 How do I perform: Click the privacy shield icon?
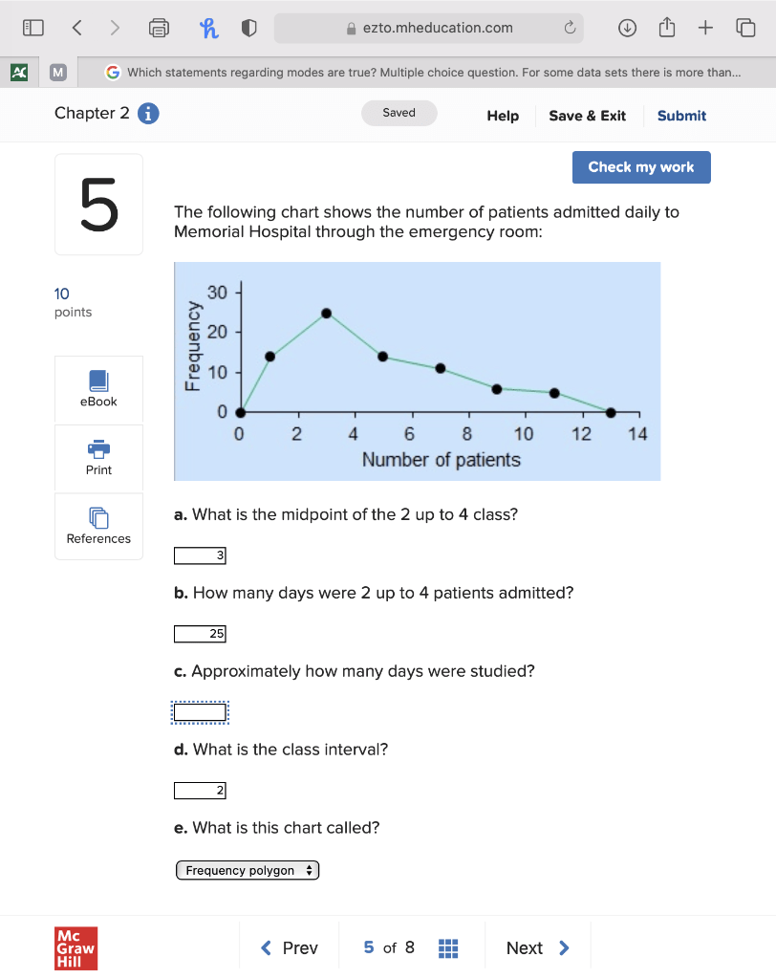(249, 28)
